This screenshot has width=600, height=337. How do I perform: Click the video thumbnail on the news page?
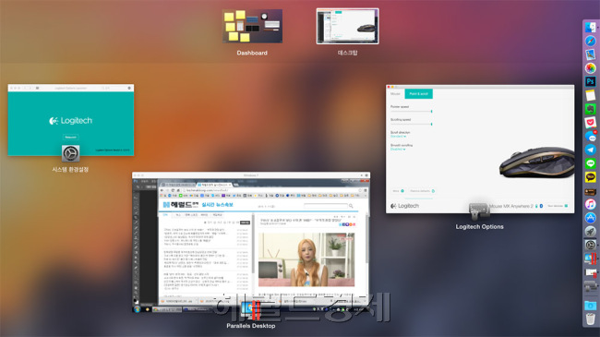pyautogui.click(x=306, y=259)
